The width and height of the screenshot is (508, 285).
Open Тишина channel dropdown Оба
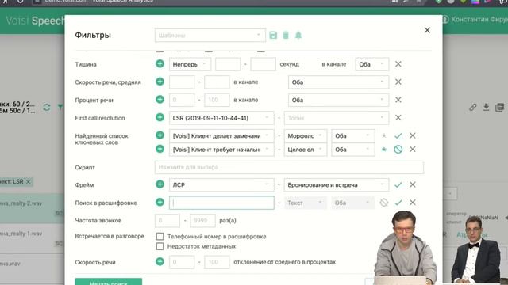point(371,64)
